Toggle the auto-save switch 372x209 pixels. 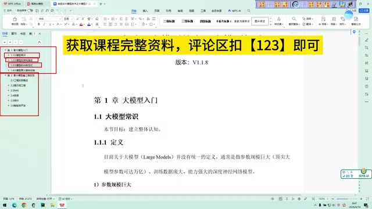tap(30, 10)
